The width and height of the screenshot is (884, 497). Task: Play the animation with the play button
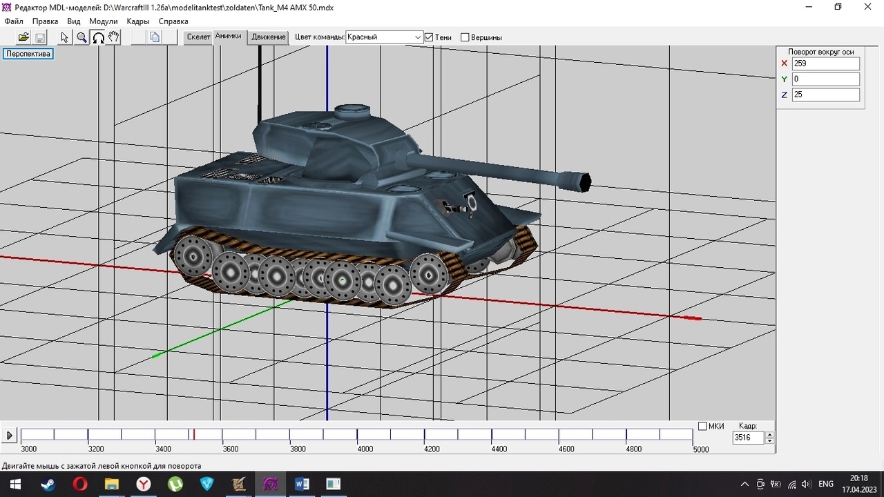(10, 436)
